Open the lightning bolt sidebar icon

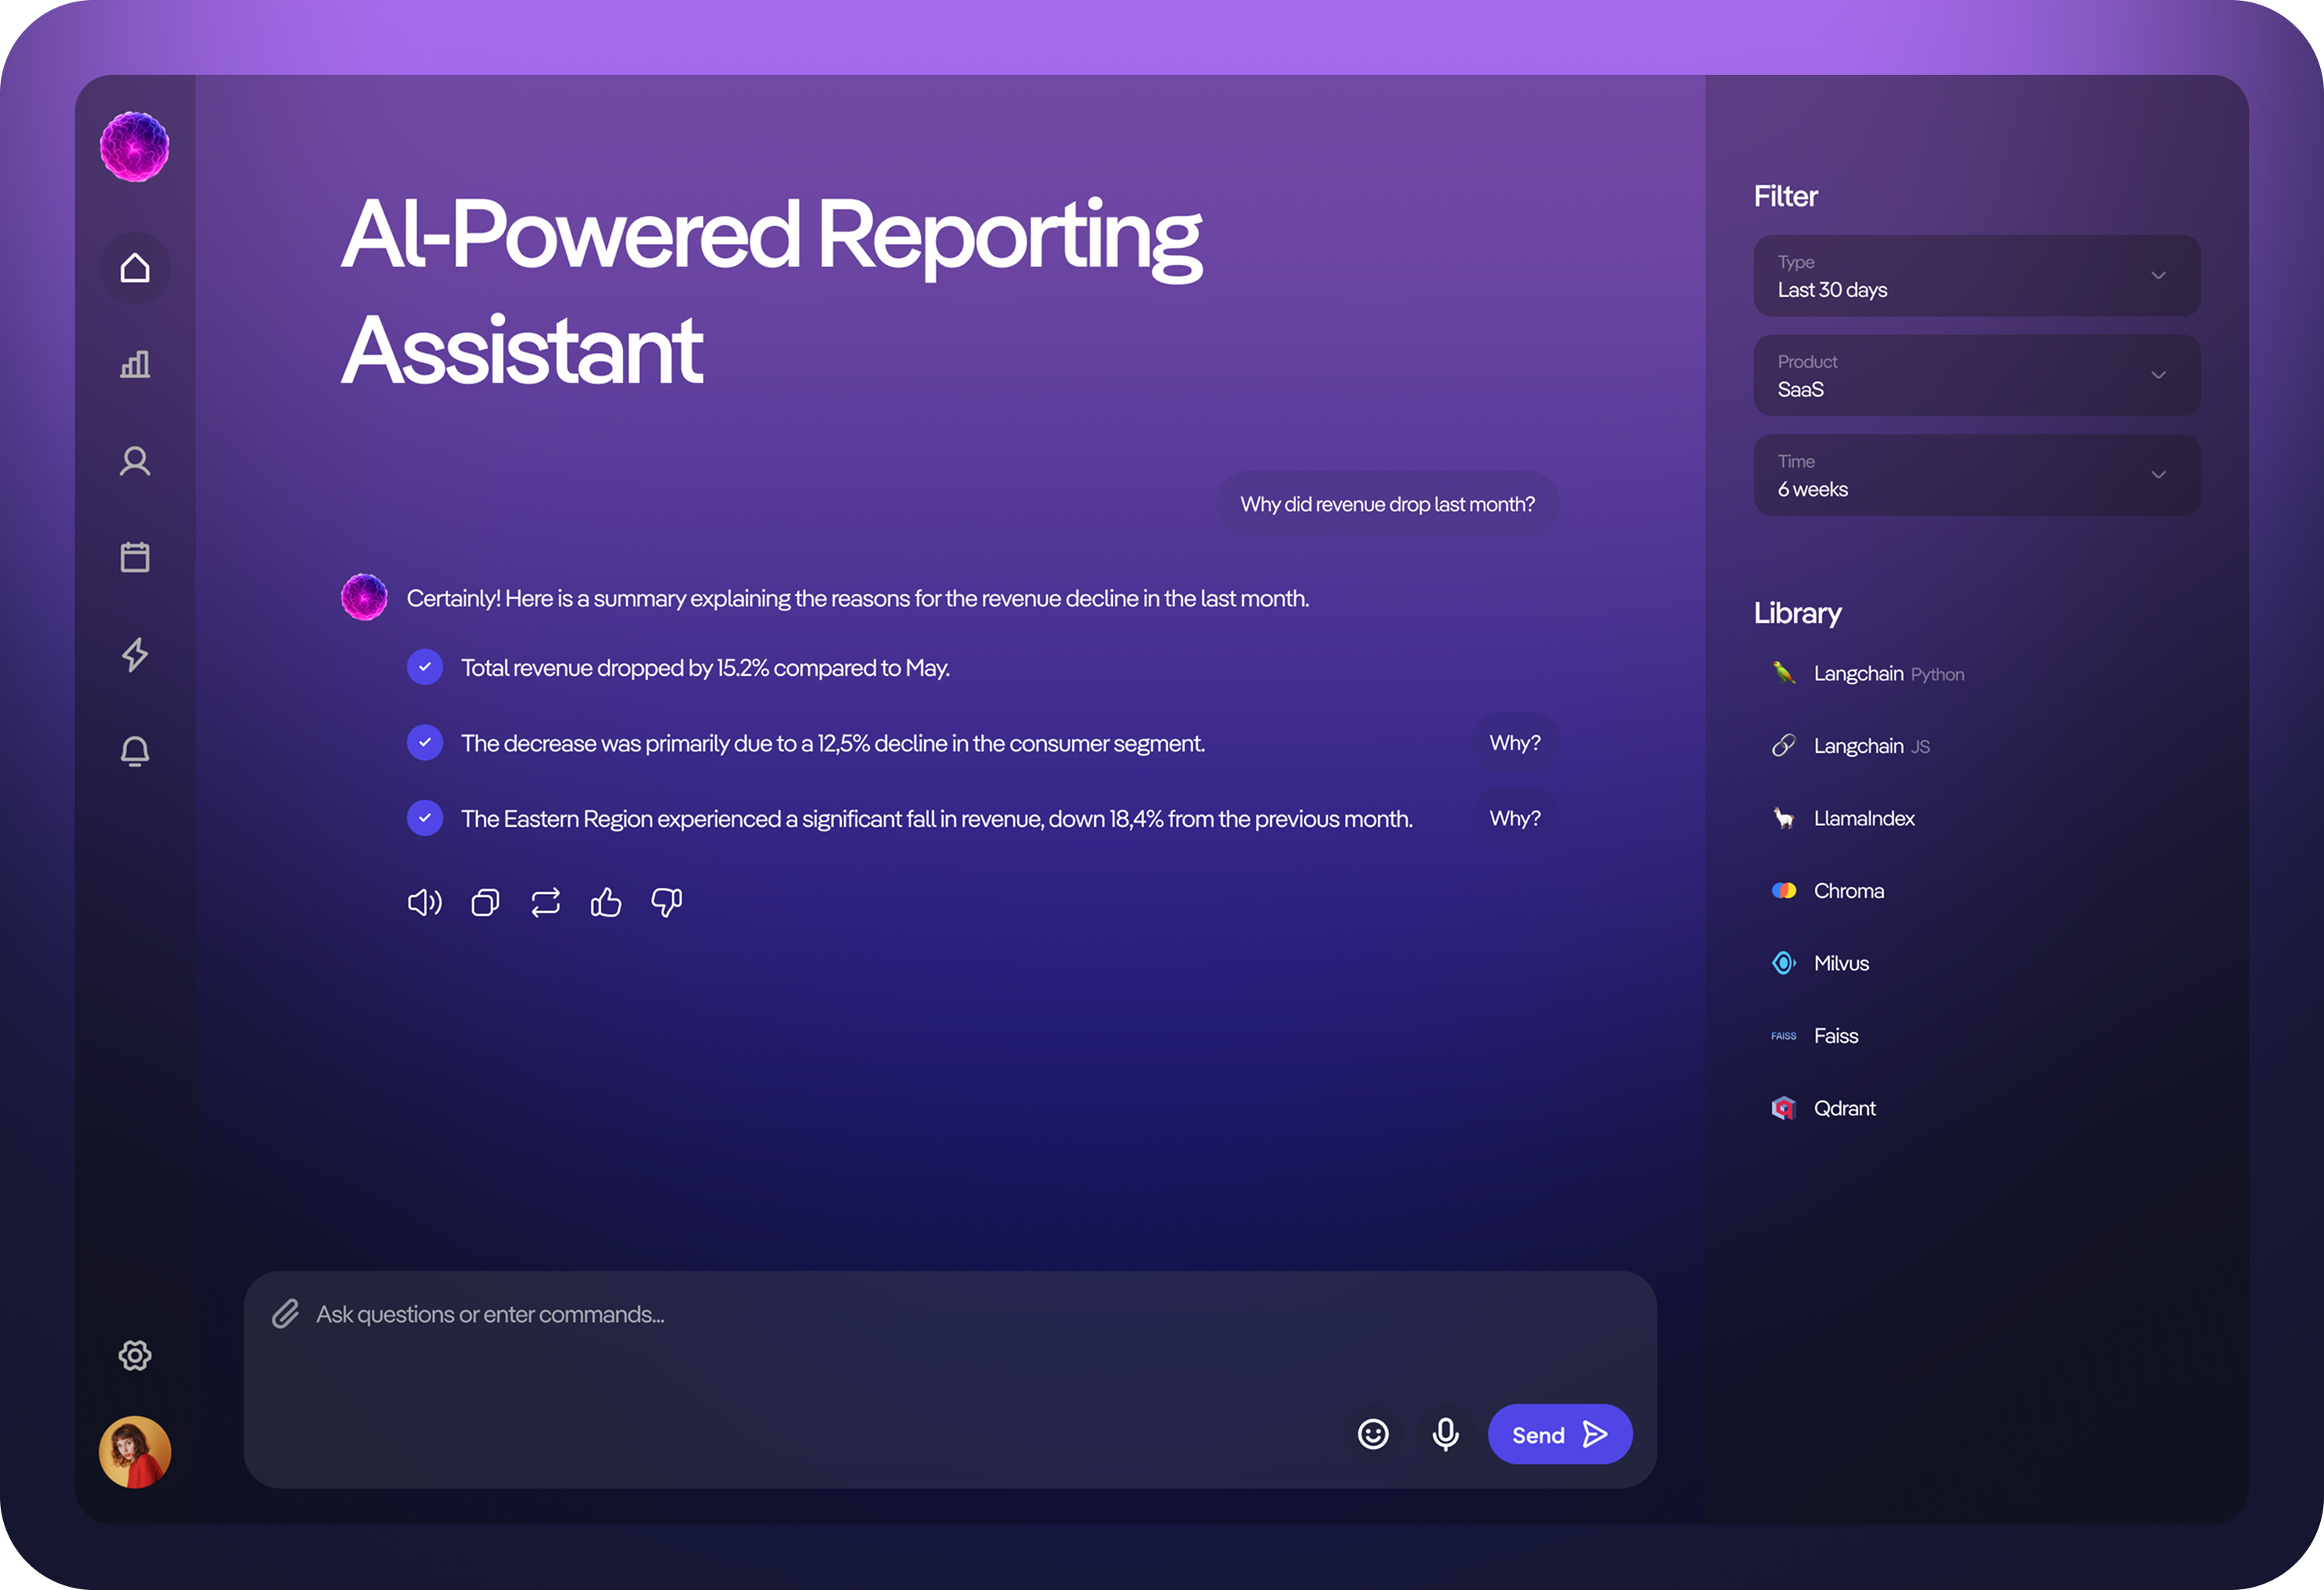click(x=135, y=654)
